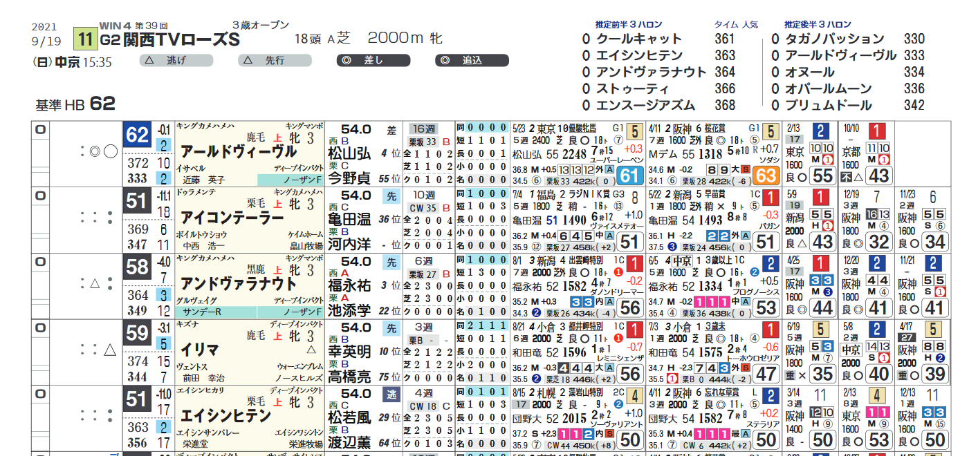Select jockey 亀田温 in the jockey column
The width and height of the screenshot is (978, 456).
click(351, 219)
